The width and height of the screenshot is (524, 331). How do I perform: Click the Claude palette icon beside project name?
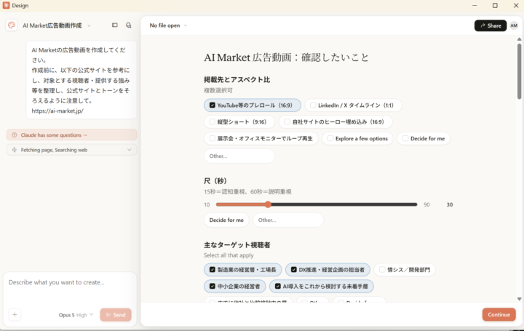pos(12,25)
